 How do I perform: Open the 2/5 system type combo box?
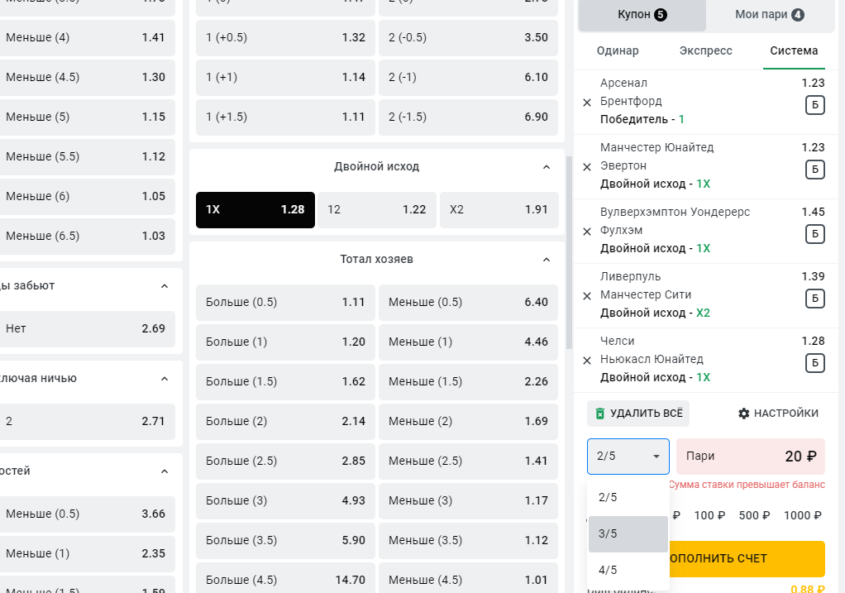click(x=628, y=457)
